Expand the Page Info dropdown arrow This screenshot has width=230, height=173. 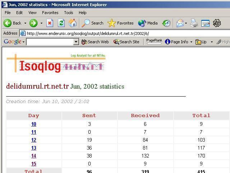[191, 42]
